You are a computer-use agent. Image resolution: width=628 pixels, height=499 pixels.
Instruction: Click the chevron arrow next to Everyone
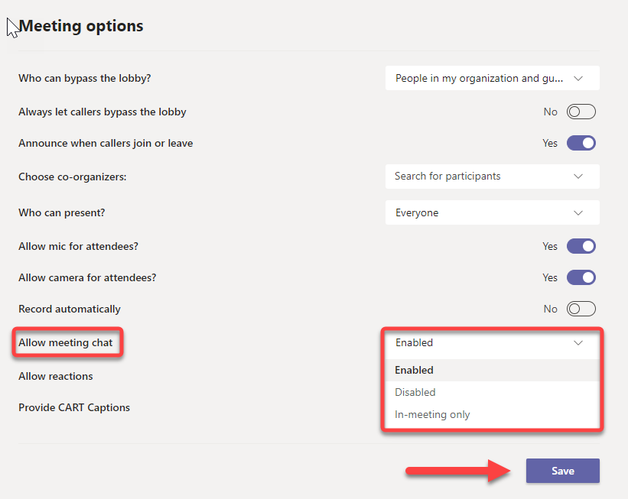point(578,212)
